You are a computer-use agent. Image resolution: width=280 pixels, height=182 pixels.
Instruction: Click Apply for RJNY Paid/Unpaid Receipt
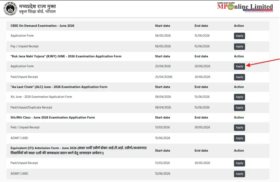pos(239,77)
